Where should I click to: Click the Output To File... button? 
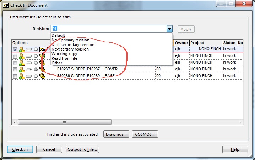click(82, 149)
